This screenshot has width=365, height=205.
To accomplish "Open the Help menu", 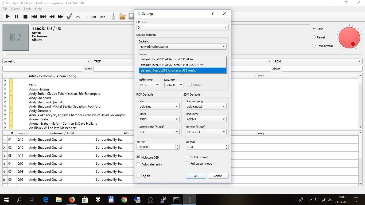I will tap(38, 9).
